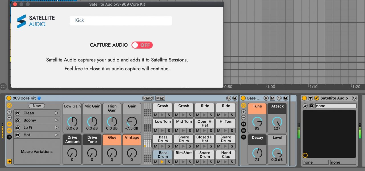Open the right none chooser below the XY pad
This screenshot has width=365, height=171.
point(343,162)
